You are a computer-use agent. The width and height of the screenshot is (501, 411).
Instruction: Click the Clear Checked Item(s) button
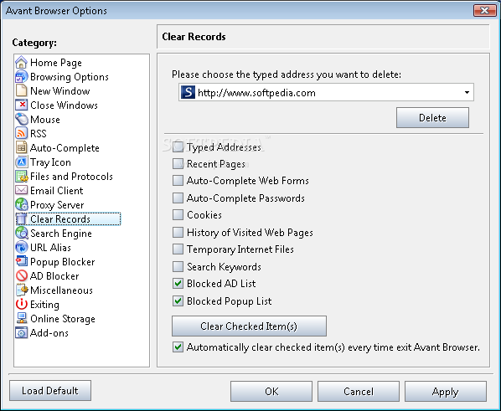(x=249, y=326)
